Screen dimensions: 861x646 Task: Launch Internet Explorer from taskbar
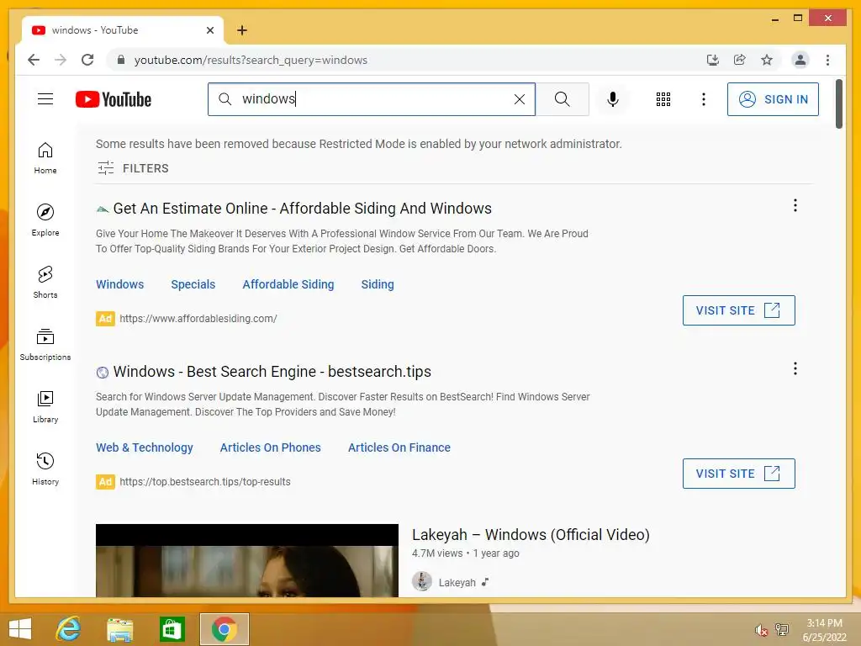click(69, 629)
